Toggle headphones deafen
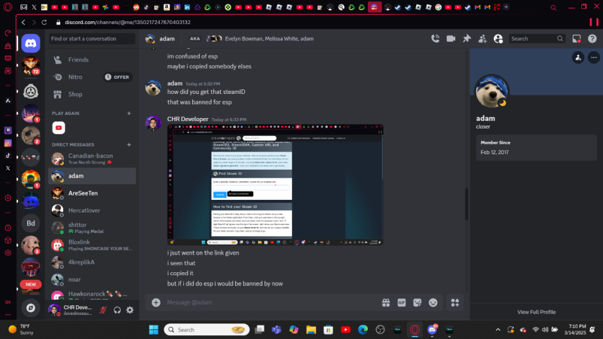 [117, 310]
